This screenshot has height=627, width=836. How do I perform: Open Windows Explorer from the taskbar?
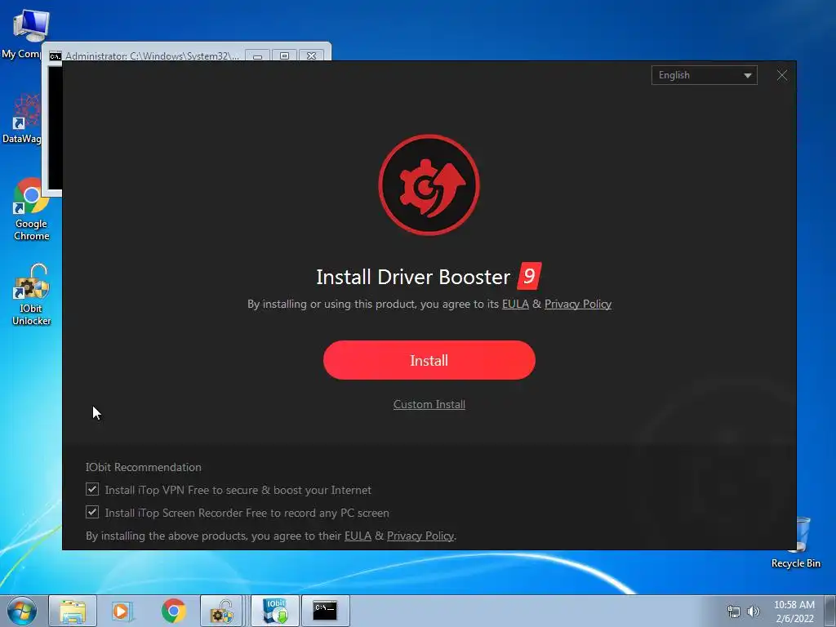click(73, 611)
